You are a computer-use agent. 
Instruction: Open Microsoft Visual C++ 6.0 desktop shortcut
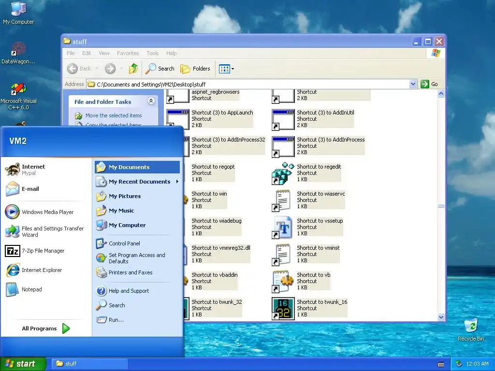pyautogui.click(x=18, y=96)
